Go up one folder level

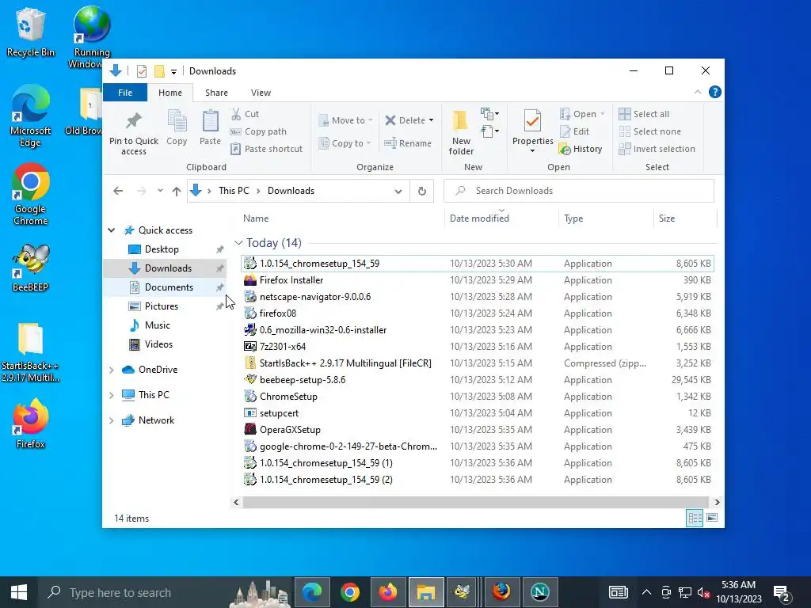coord(177,192)
